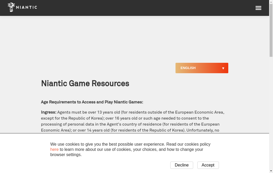Expand the ENGLISH language dropdown
Image resolution: width=273 pixels, height=173 pixels.
tap(198, 68)
